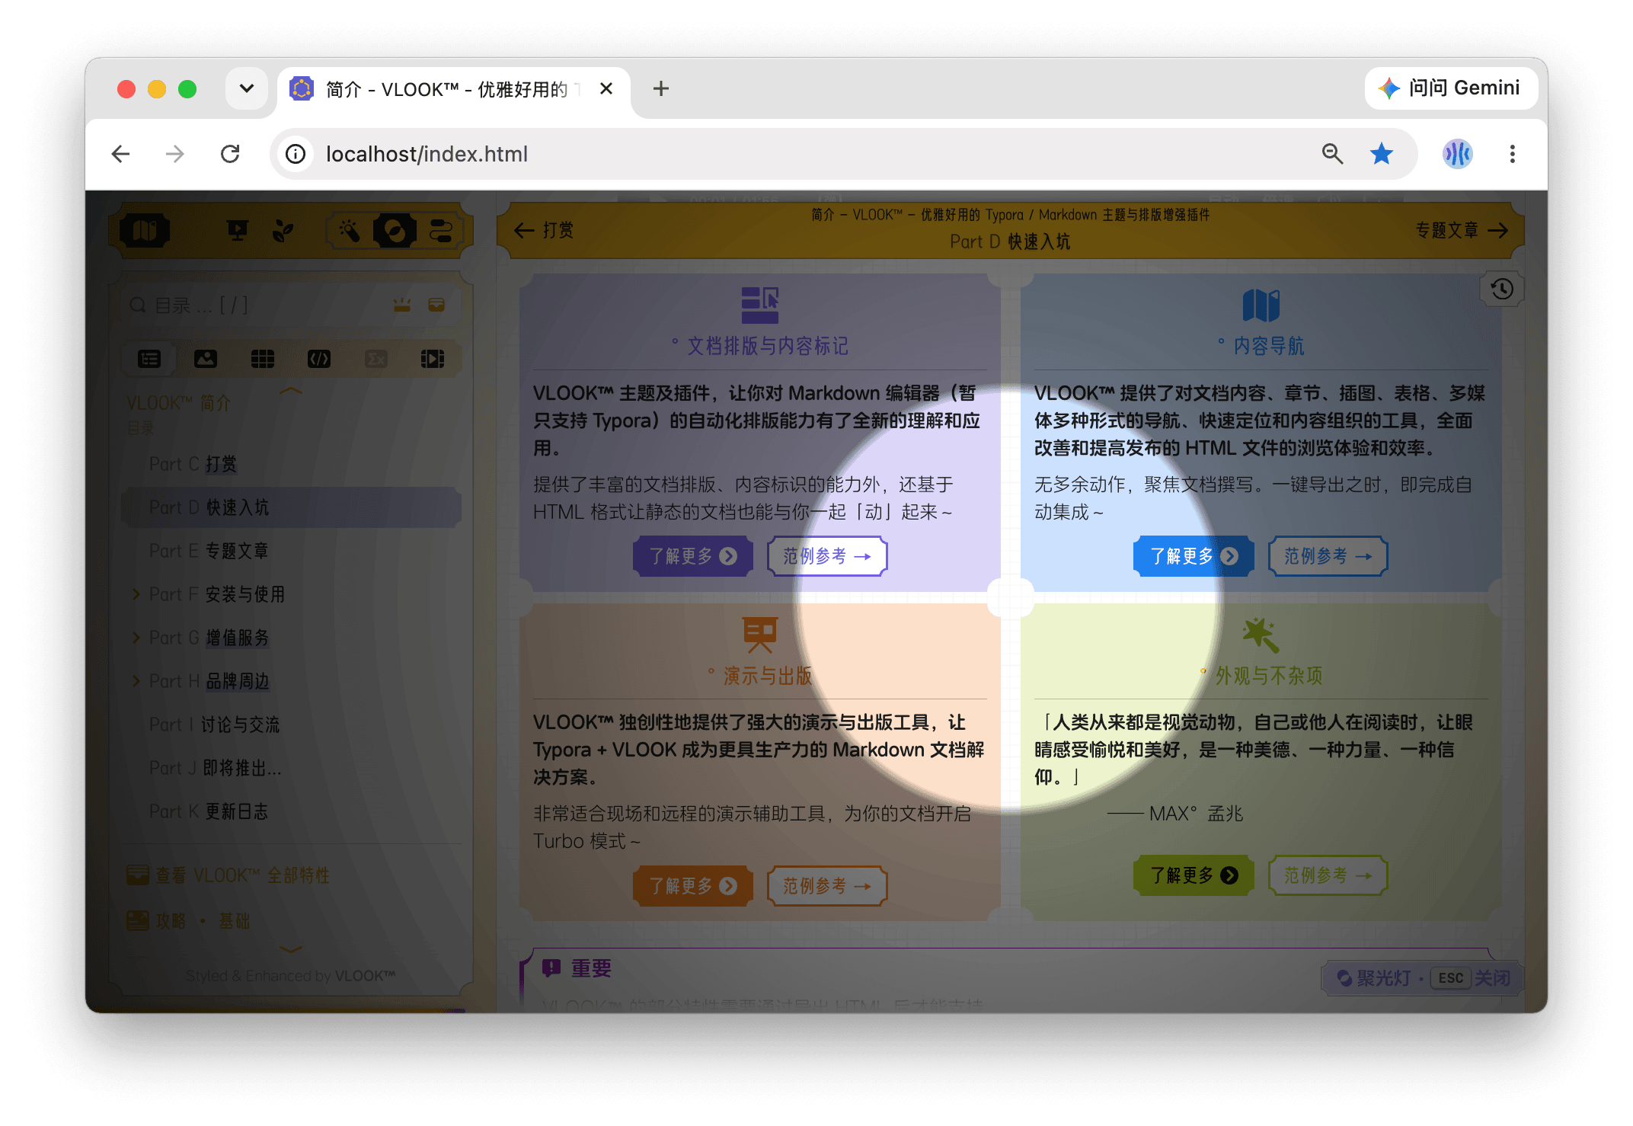Image resolution: width=1633 pixels, height=1126 pixels.
Task: Click 了解更多 in the 文档排版 card
Action: pyautogui.click(x=693, y=556)
